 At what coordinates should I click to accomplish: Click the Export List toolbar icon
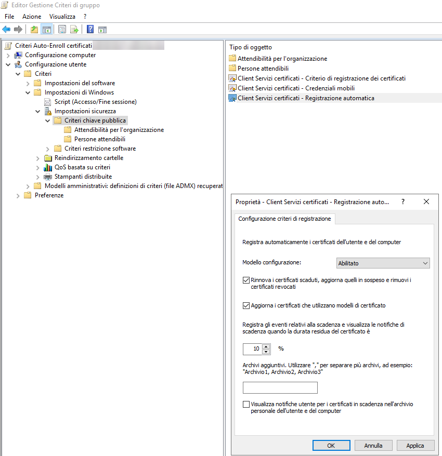tap(74, 30)
